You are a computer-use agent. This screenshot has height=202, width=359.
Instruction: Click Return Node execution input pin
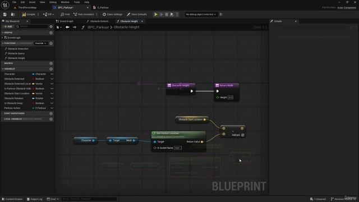(218, 91)
